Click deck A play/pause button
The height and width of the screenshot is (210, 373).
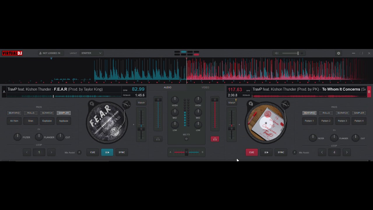click(x=107, y=152)
